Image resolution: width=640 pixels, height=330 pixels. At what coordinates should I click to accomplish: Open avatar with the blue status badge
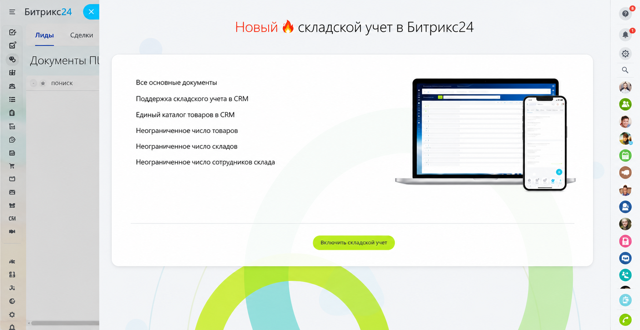625,139
